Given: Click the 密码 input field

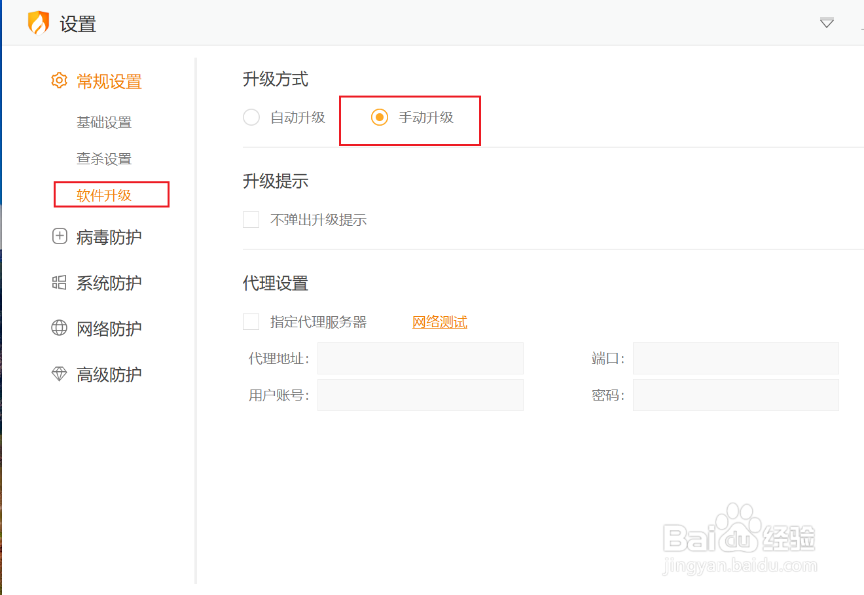Looking at the screenshot, I should [736, 395].
